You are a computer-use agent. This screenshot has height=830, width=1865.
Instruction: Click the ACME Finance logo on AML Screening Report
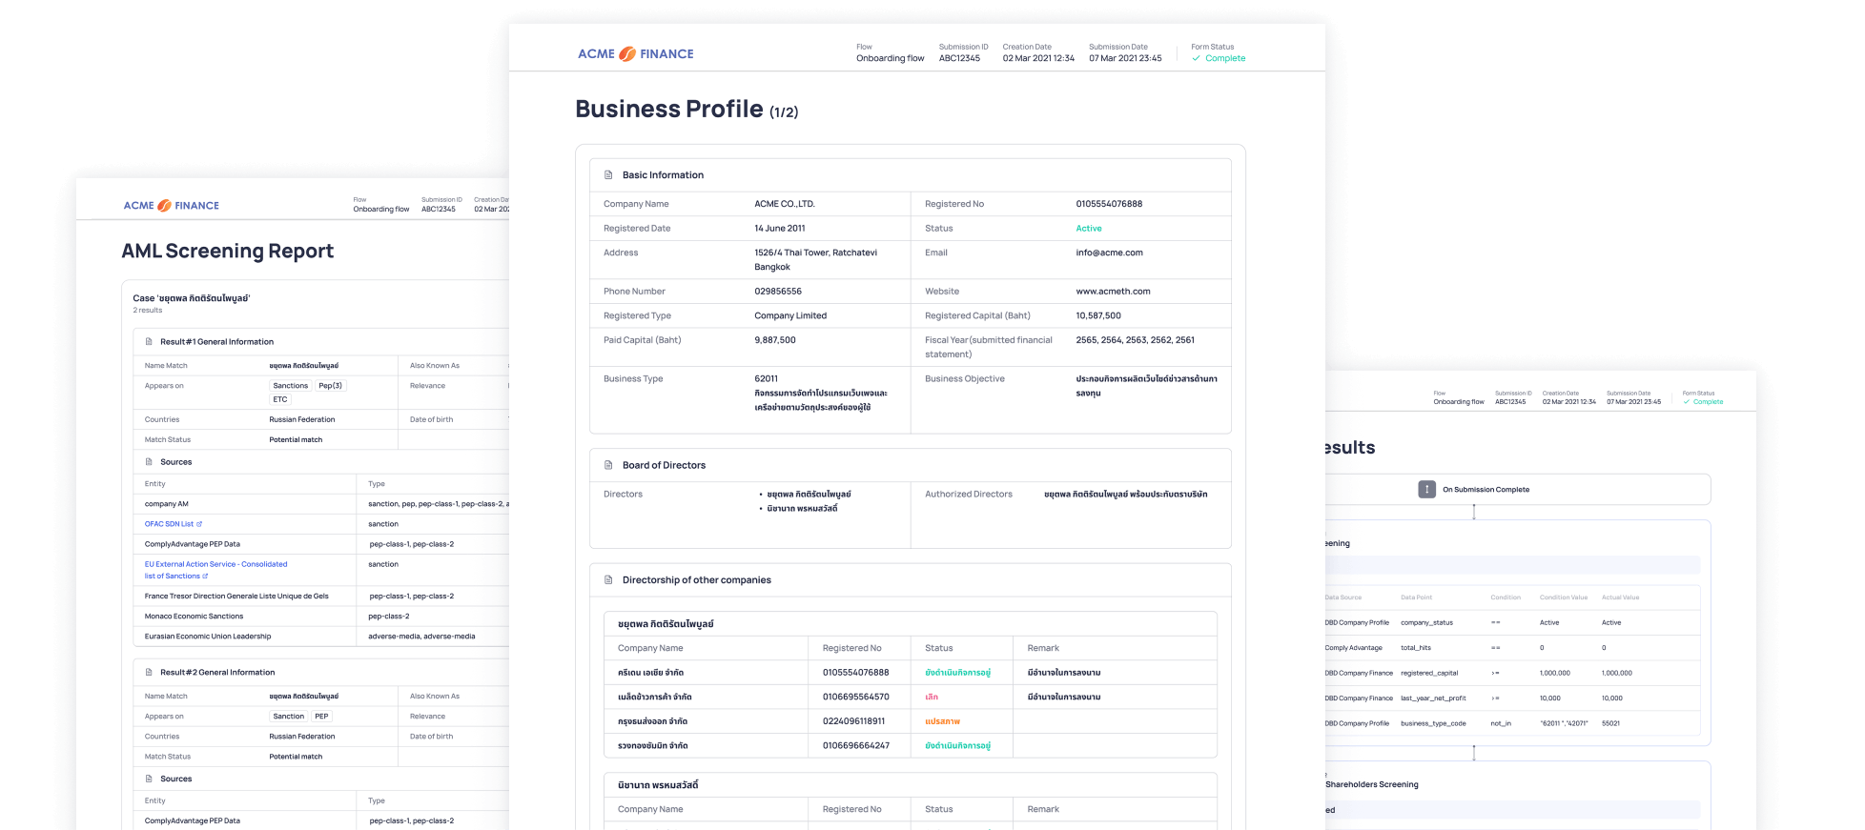pos(172,205)
